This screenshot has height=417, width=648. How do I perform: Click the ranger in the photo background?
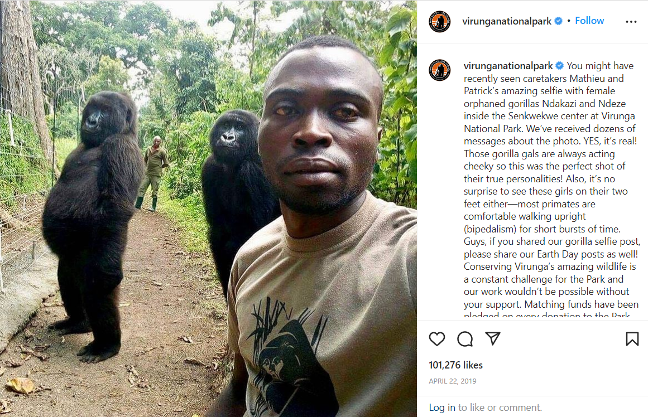click(x=152, y=173)
